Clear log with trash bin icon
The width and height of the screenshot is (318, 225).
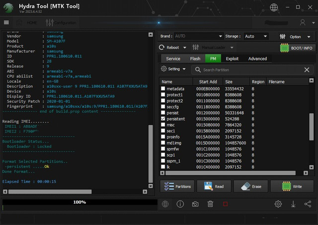[210, 204]
